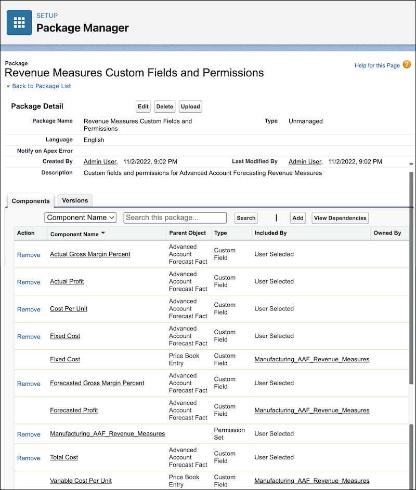Open the Forecasted Profit component link
This screenshot has height=490, width=416.
coord(74,410)
